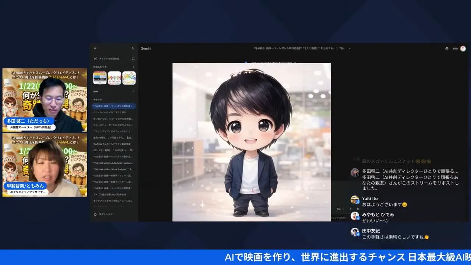Viewport: 471px width, 265px height.
Task: Open temporary chat icon beside new chat
Action: pos(133,59)
